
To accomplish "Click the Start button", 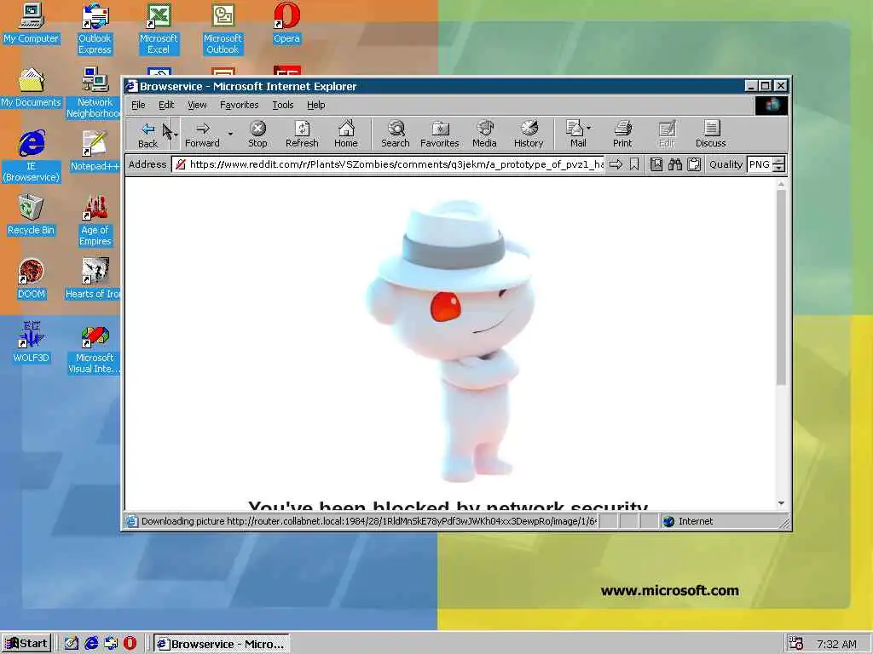I will pos(26,644).
